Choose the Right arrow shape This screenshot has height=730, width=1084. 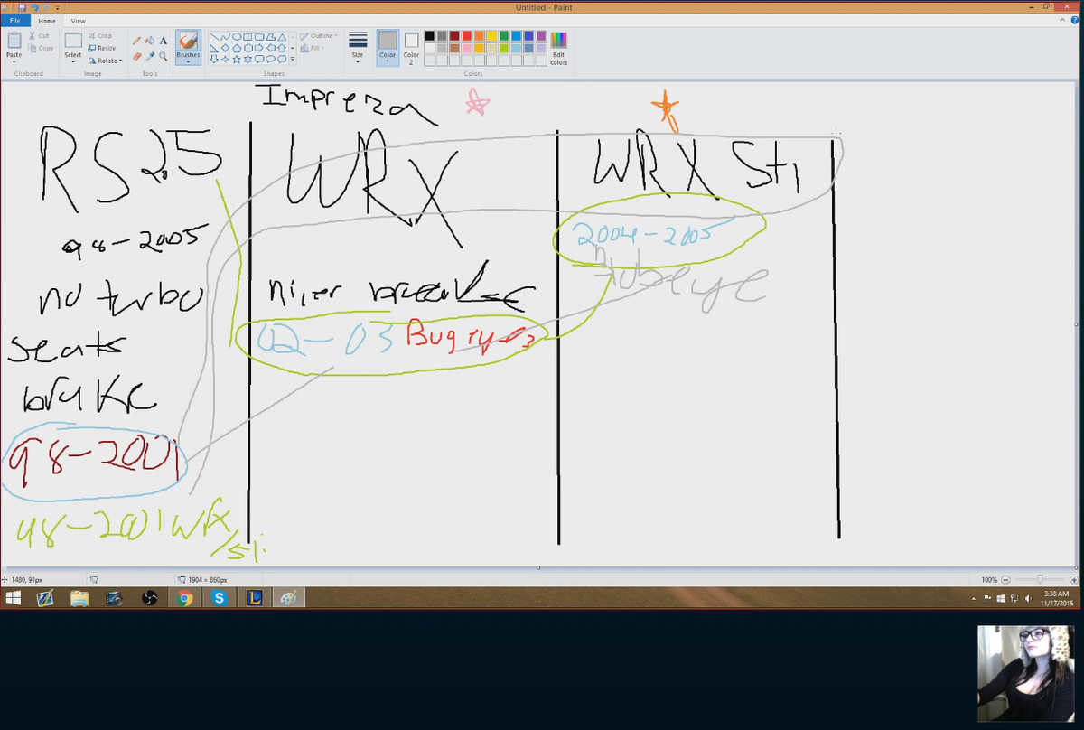coord(258,47)
